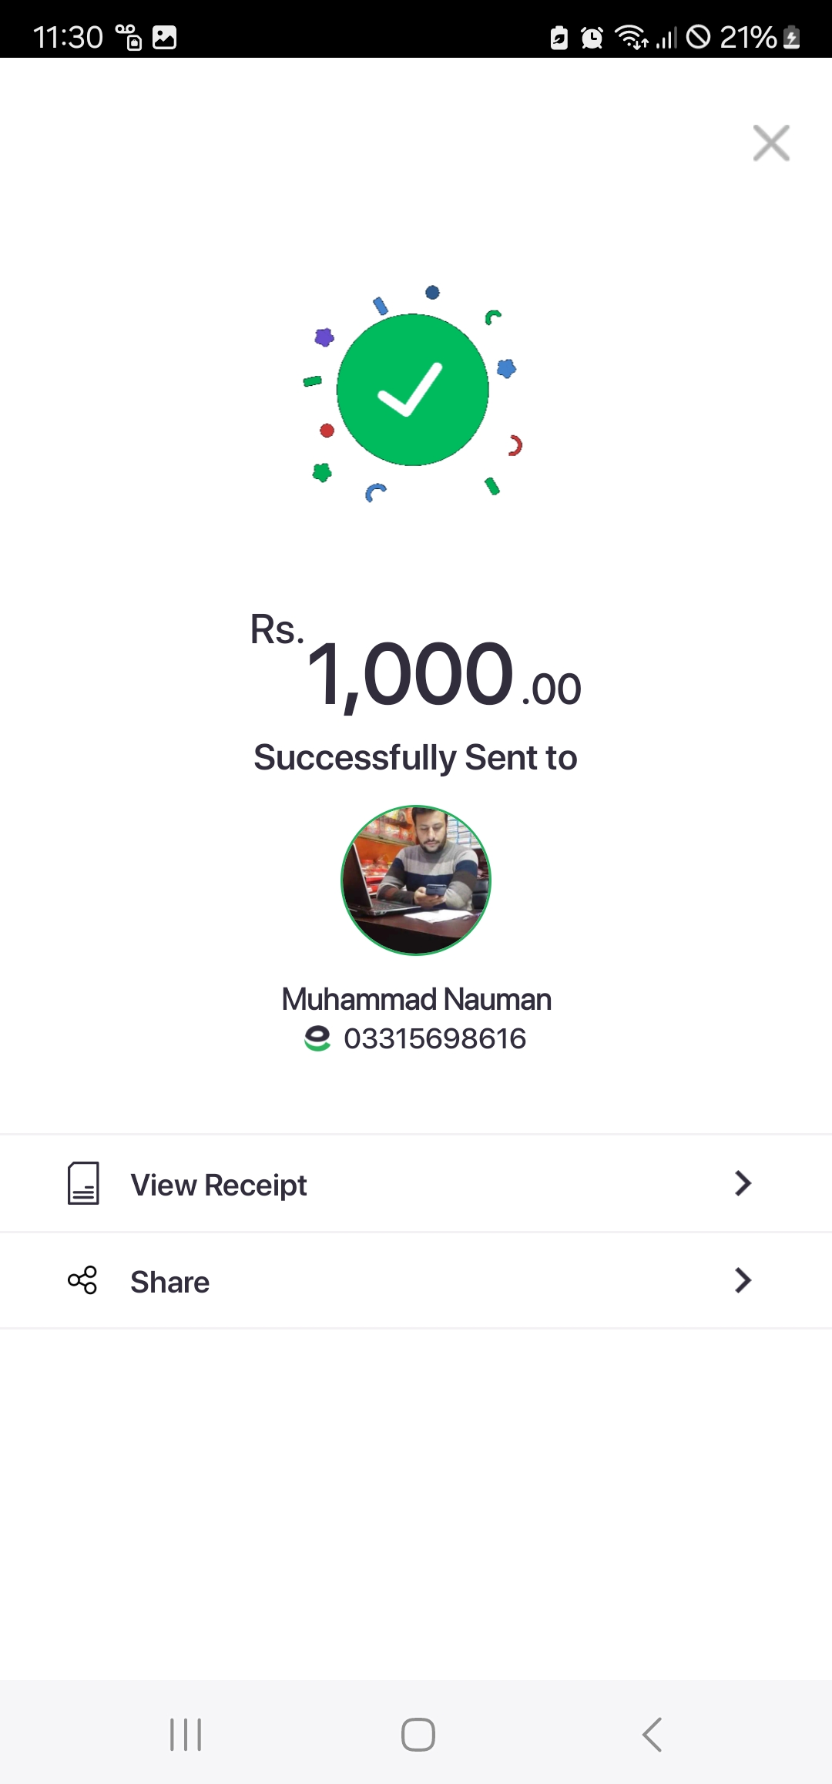Tap the green success checkmark icon

pos(413,390)
